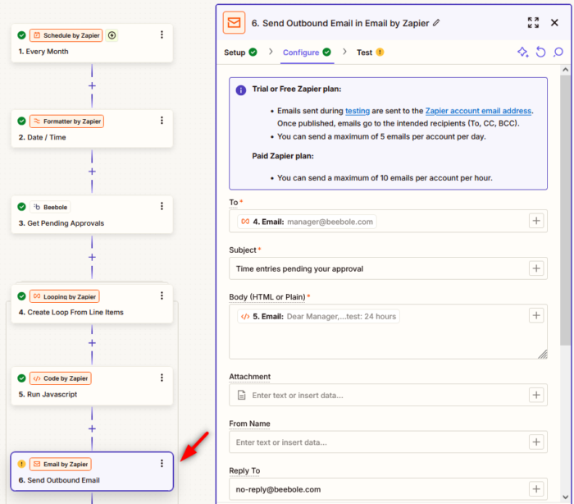Open the three-dot menu for step 2 Date / Time
The width and height of the screenshot is (574, 504).
pyautogui.click(x=162, y=121)
